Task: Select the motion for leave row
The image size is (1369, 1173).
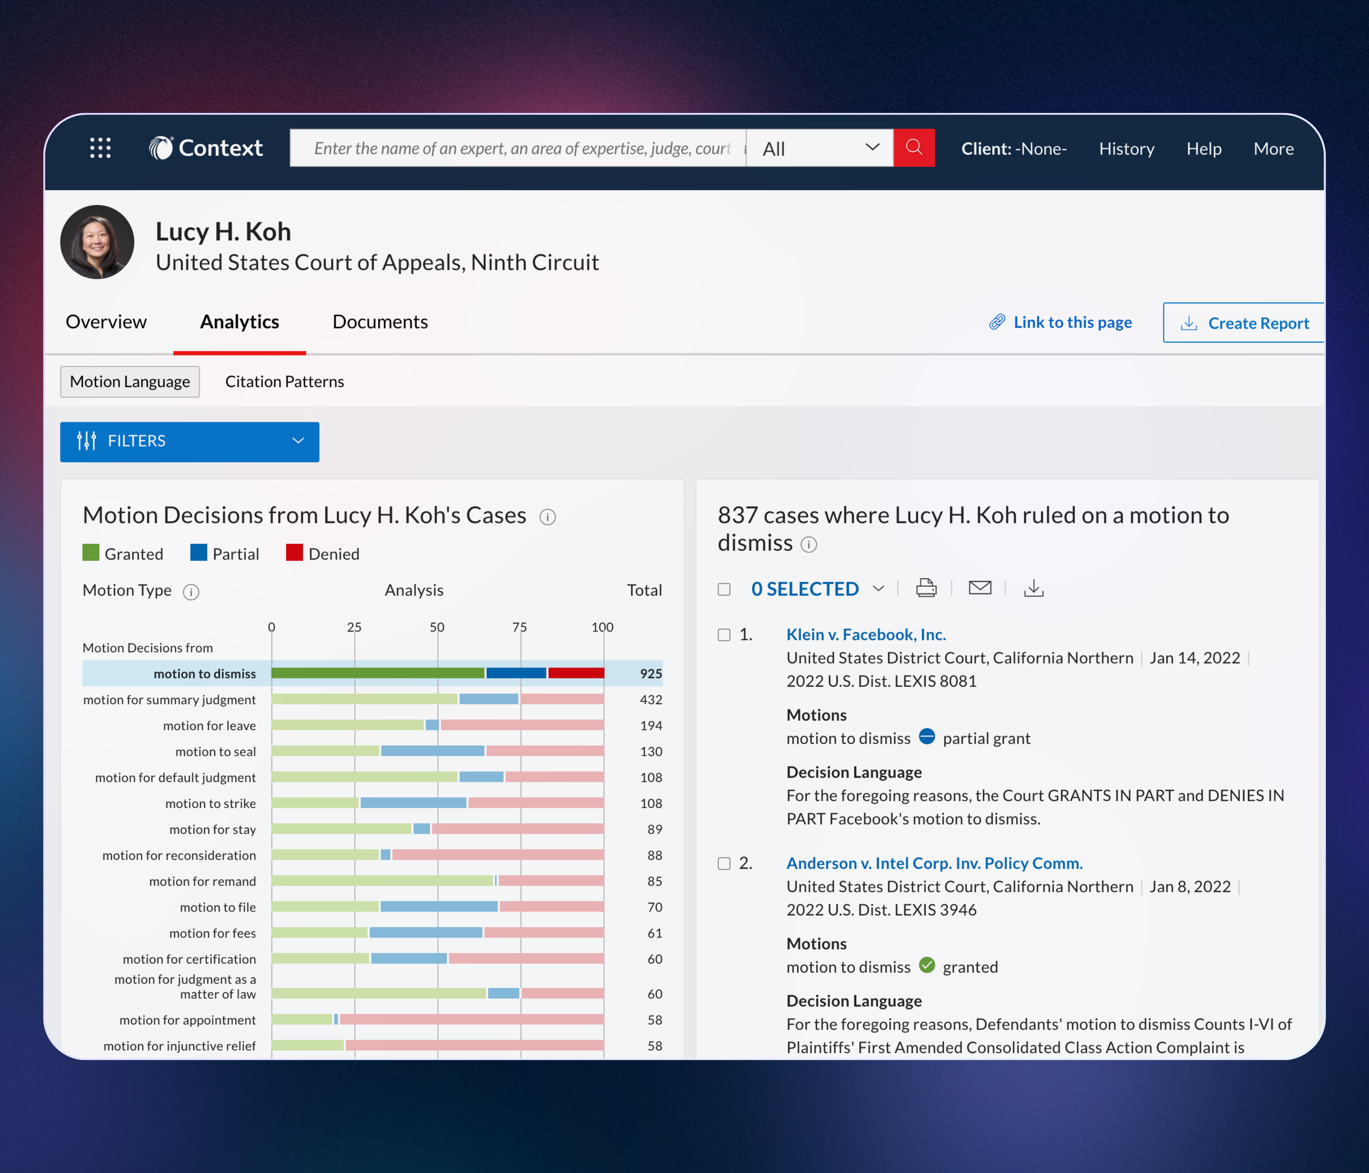Action: tap(372, 725)
